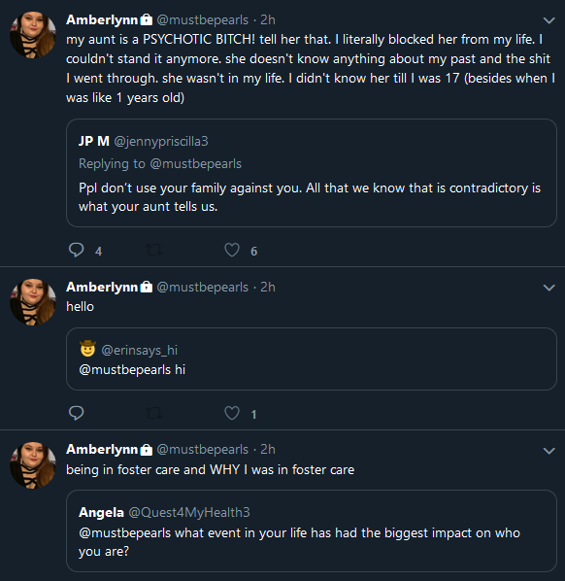Like the "hello" tweet
The height and width of the screenshot is (581, 565).
[232, 413]
